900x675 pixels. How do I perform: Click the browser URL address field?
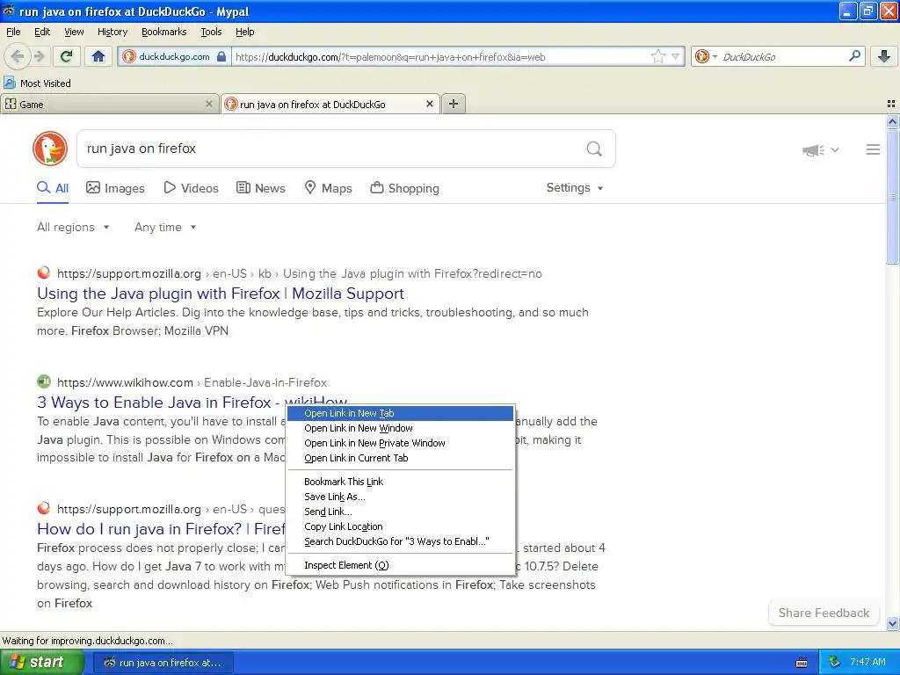440,57
